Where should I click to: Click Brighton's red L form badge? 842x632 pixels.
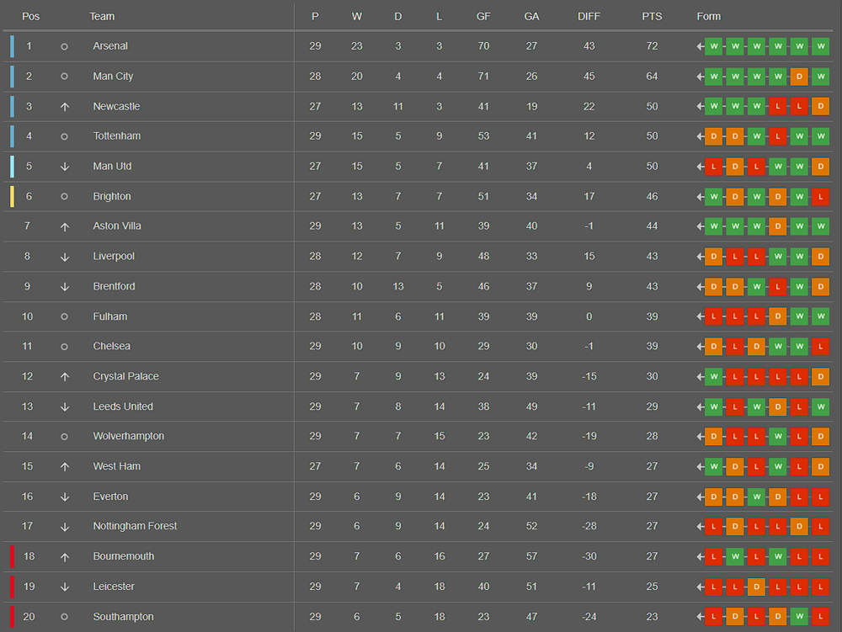click(820, 196)
